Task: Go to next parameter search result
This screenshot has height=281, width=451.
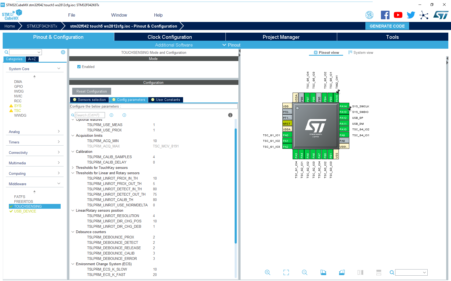Action: pyautogui.click(x=124, y=115)
